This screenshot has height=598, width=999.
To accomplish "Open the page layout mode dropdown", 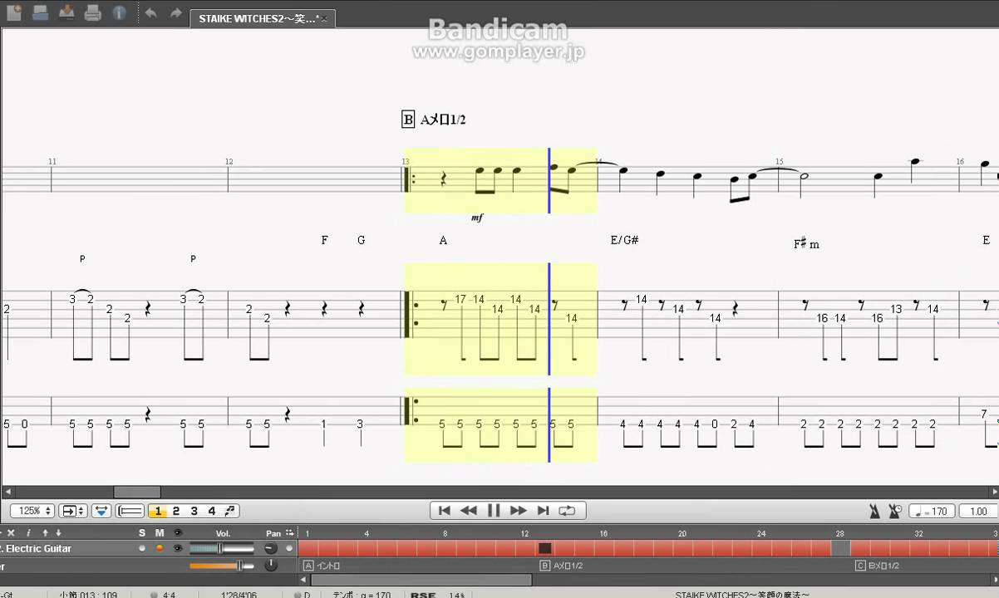I will 73,511.
